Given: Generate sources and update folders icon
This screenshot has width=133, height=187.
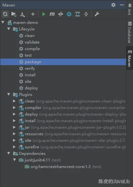Looking at the screenshot, I should [x=14, y=14].
